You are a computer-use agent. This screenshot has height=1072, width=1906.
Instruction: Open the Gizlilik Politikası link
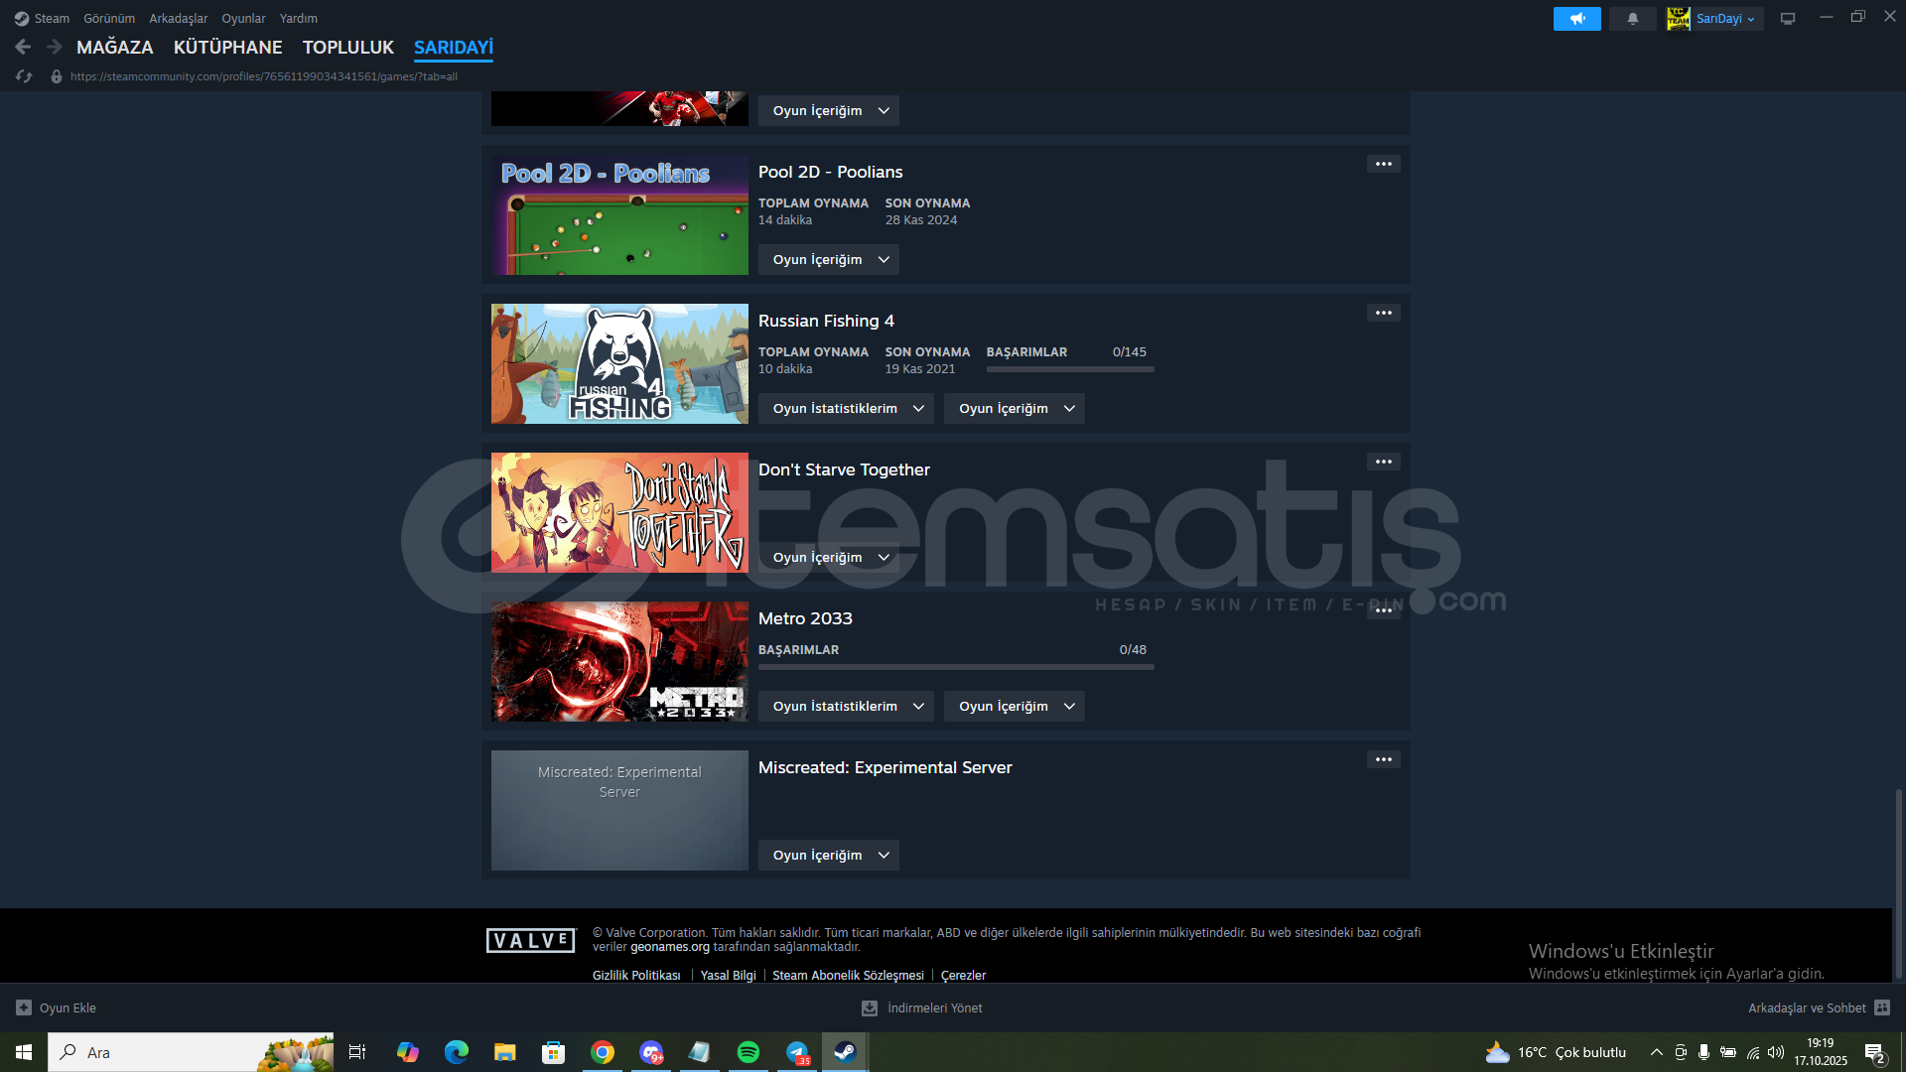[636, 975]
